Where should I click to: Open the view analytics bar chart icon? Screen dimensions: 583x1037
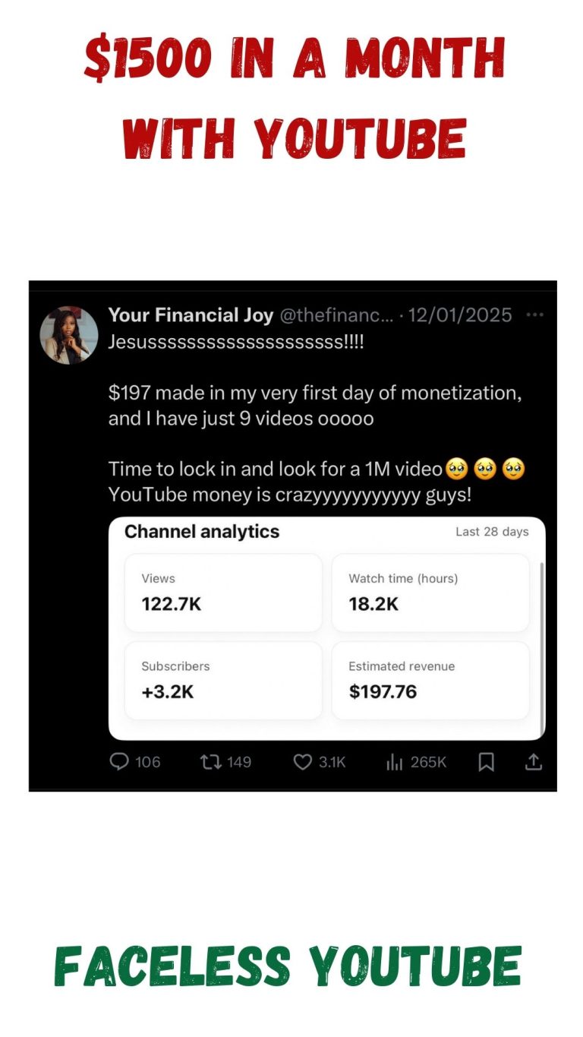395,761
